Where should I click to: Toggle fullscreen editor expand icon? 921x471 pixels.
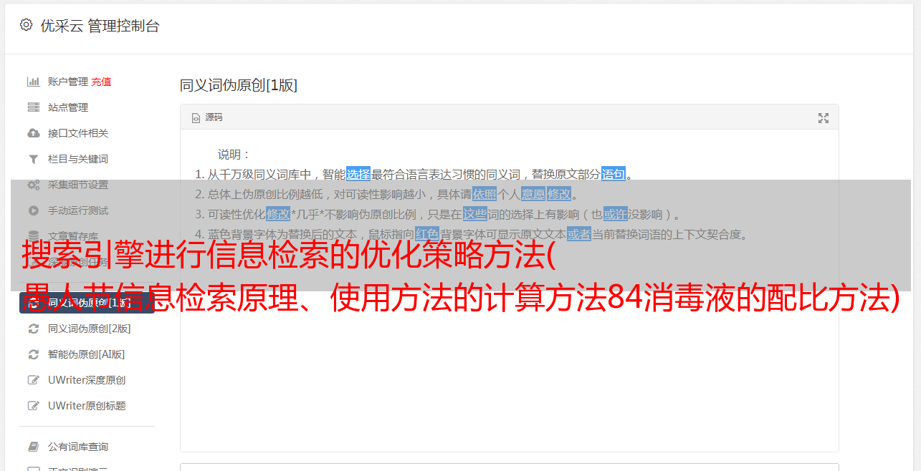point(824,118)
